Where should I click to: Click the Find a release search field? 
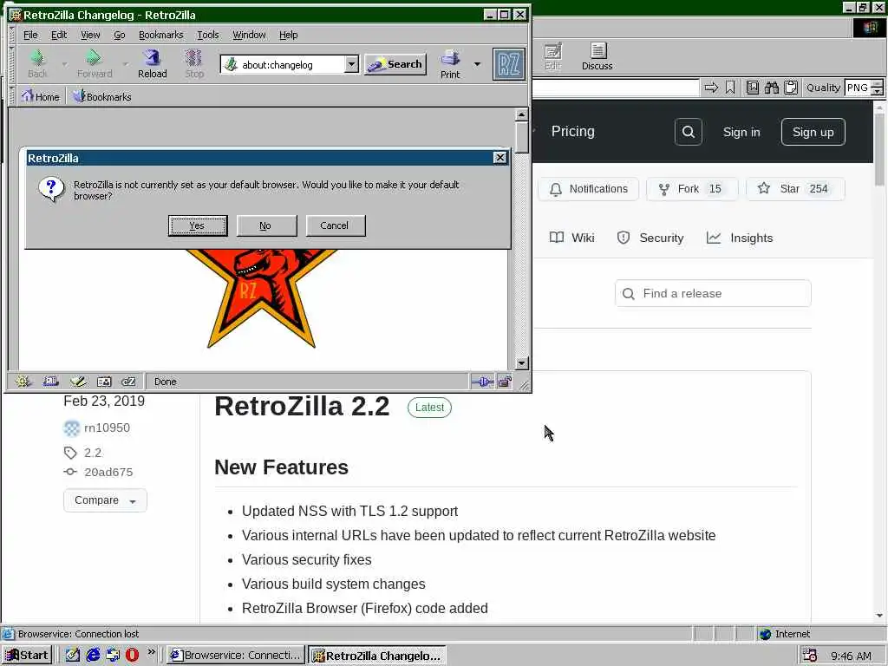pyautogui.click(x=713, y=293)
